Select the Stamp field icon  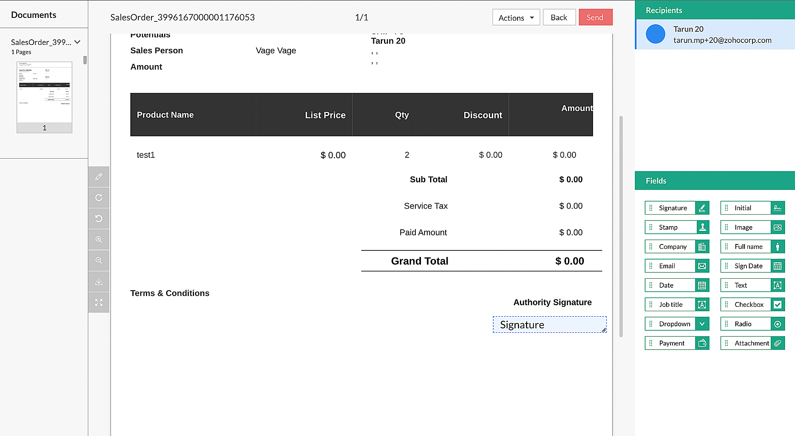(702, 227)
